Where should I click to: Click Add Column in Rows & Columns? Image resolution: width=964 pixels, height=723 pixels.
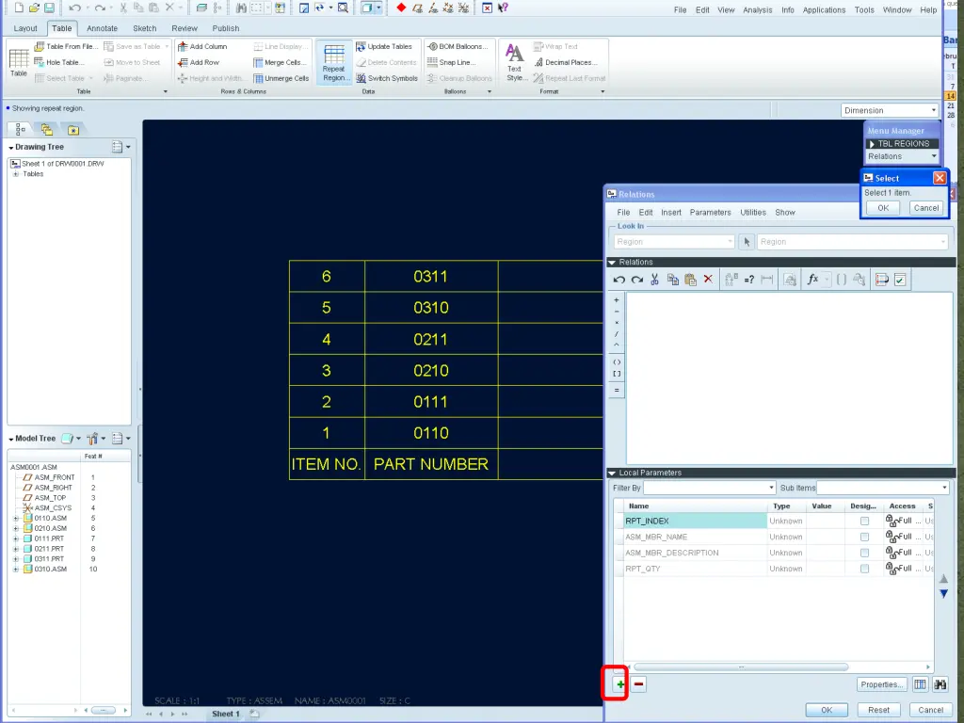click(x=202, y=47)
